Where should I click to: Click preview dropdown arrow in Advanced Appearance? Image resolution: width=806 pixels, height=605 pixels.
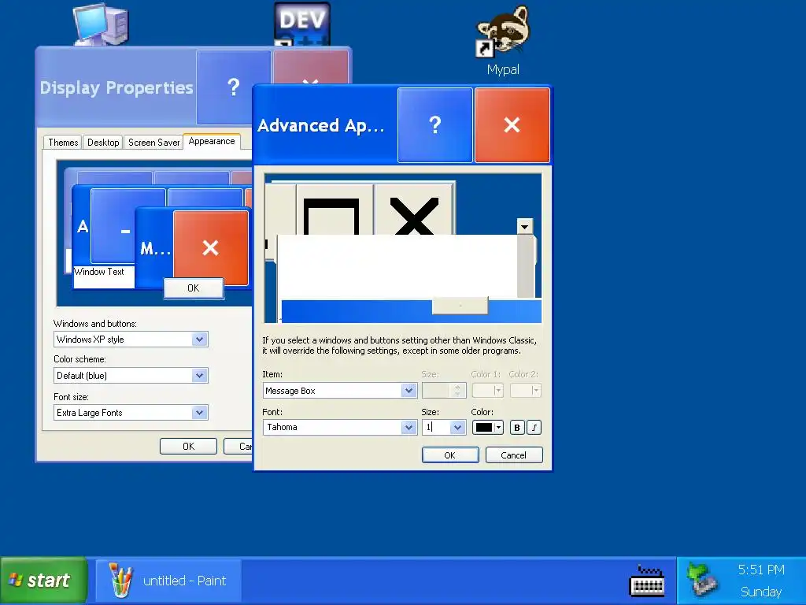[525, 226]
